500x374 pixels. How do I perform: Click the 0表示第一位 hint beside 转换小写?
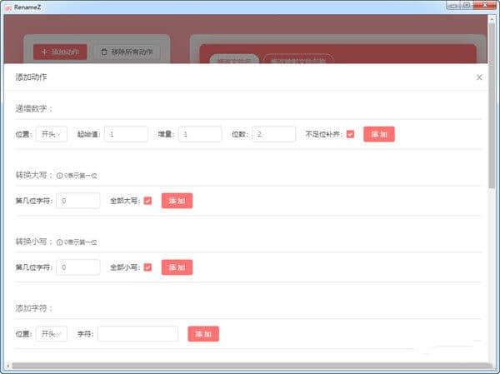pyautogui.click(x=81, y=242)
